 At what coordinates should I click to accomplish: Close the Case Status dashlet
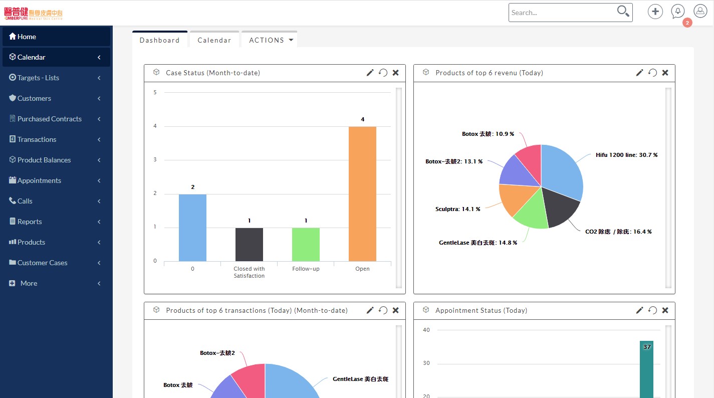tap(396, 73)
